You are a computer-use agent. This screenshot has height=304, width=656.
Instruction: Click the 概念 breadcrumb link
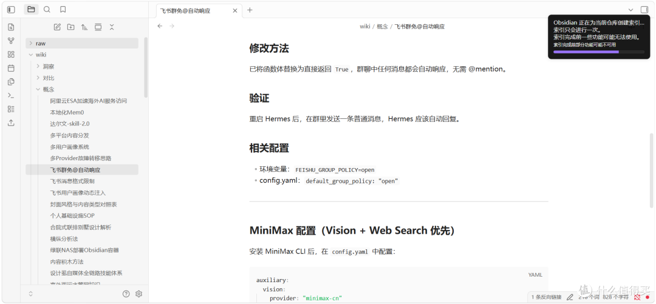tap(383, 26)
